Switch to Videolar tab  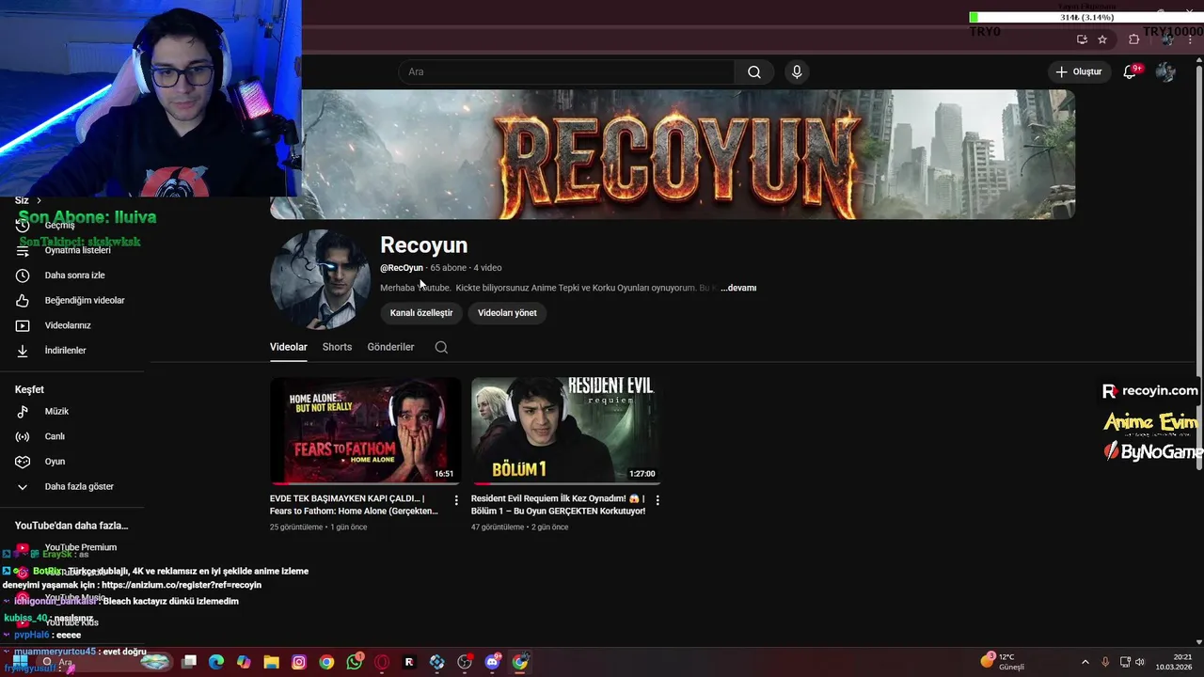tap(289, 347)
